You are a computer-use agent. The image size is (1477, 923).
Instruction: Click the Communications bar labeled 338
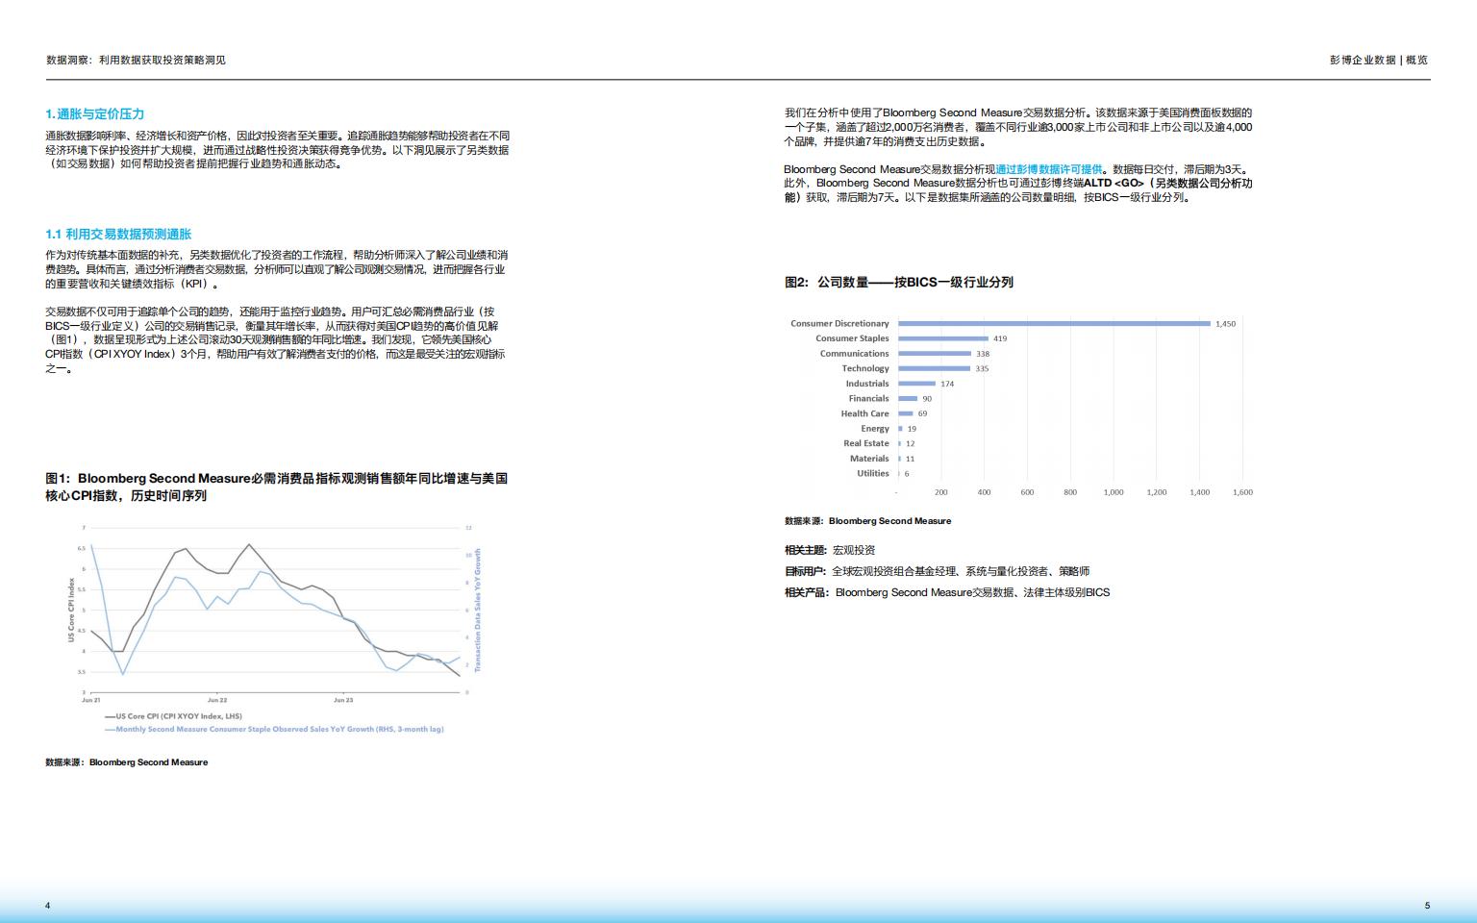(935, 353)
